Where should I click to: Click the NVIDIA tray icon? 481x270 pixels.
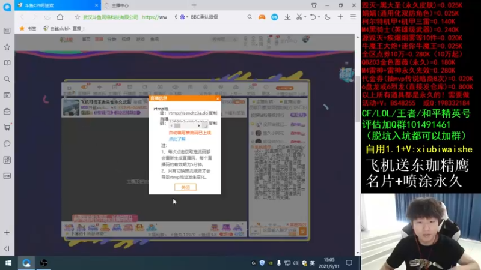pos(270,263)
